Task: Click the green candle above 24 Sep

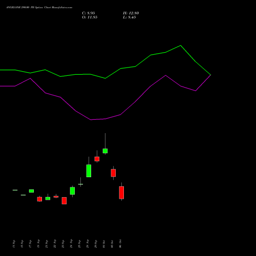Action: point(72,191)
